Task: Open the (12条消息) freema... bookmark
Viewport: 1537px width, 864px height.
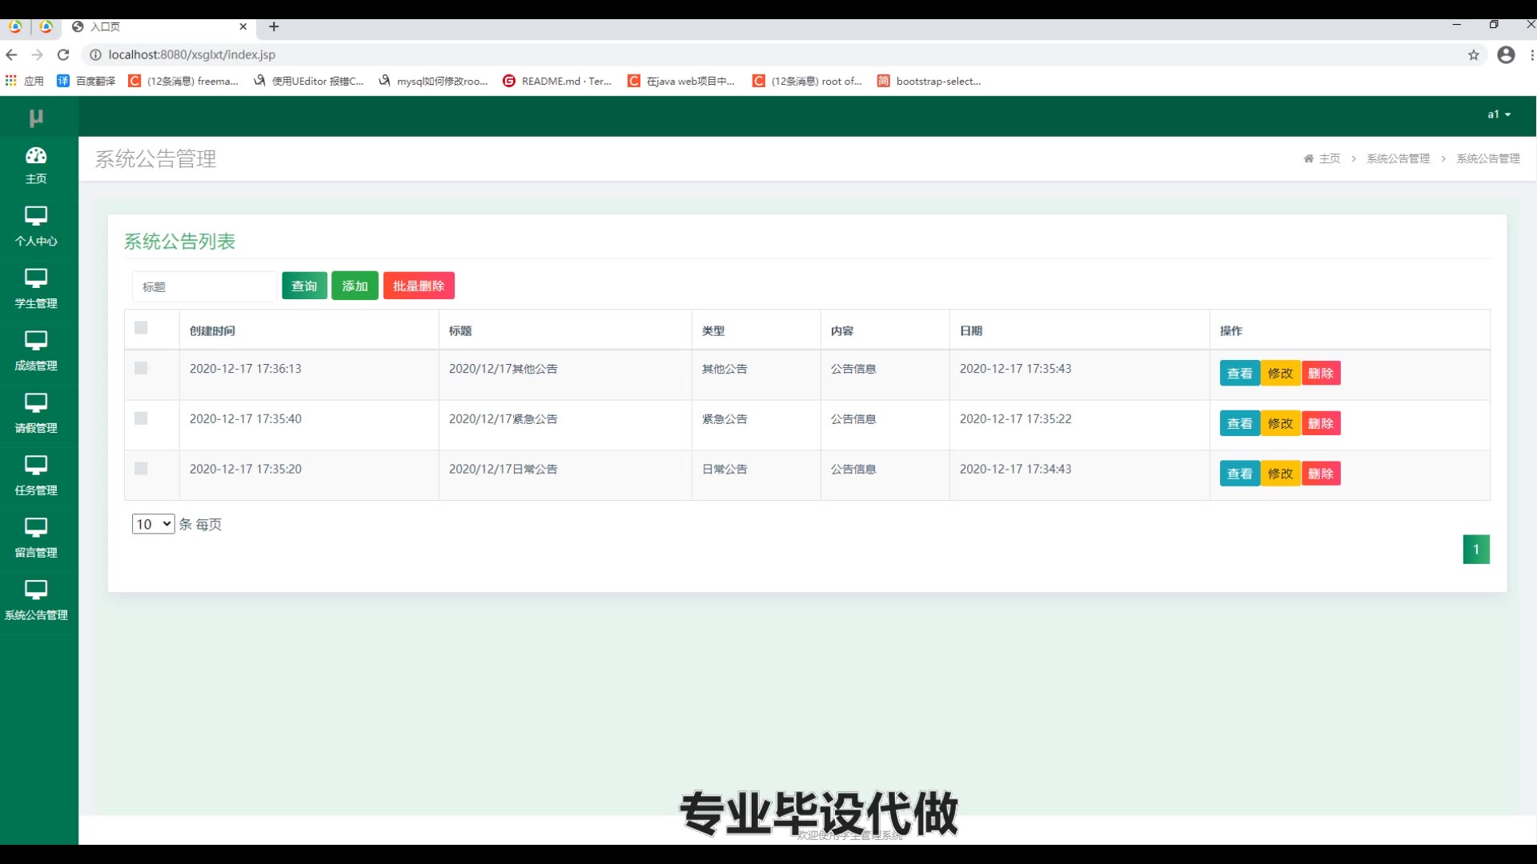Action: [183, 81]
